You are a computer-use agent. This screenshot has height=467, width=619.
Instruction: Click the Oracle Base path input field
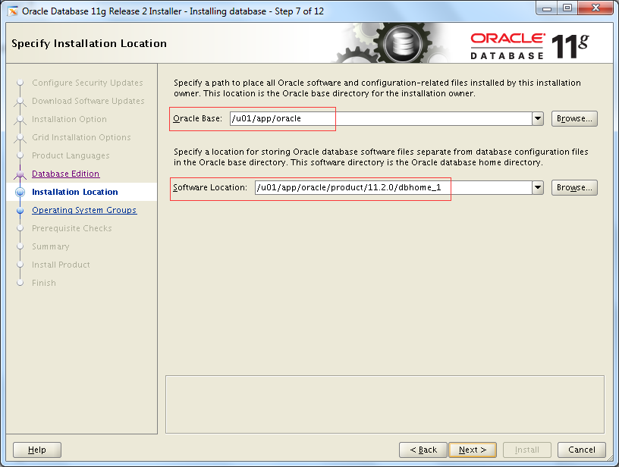pos(381,118)
